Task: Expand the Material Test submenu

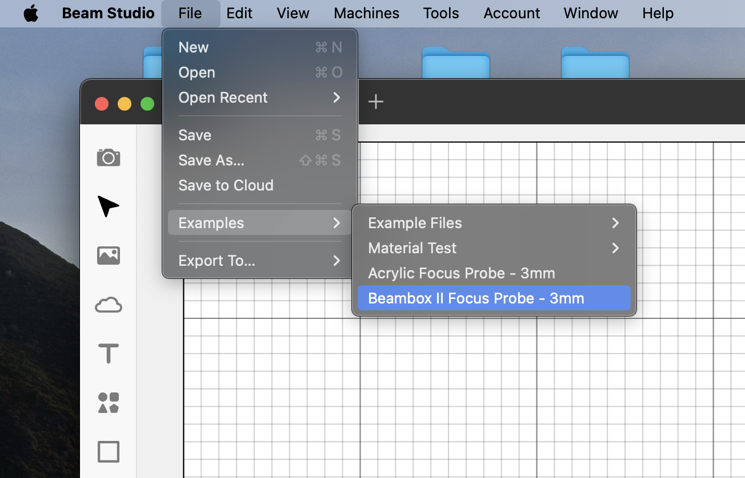Action: pyautogui.click(x=494, y=248)
